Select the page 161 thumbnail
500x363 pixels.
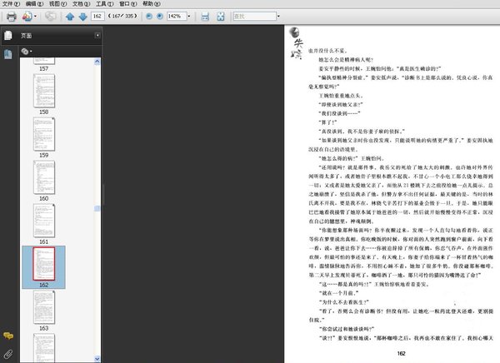(44, 221)
